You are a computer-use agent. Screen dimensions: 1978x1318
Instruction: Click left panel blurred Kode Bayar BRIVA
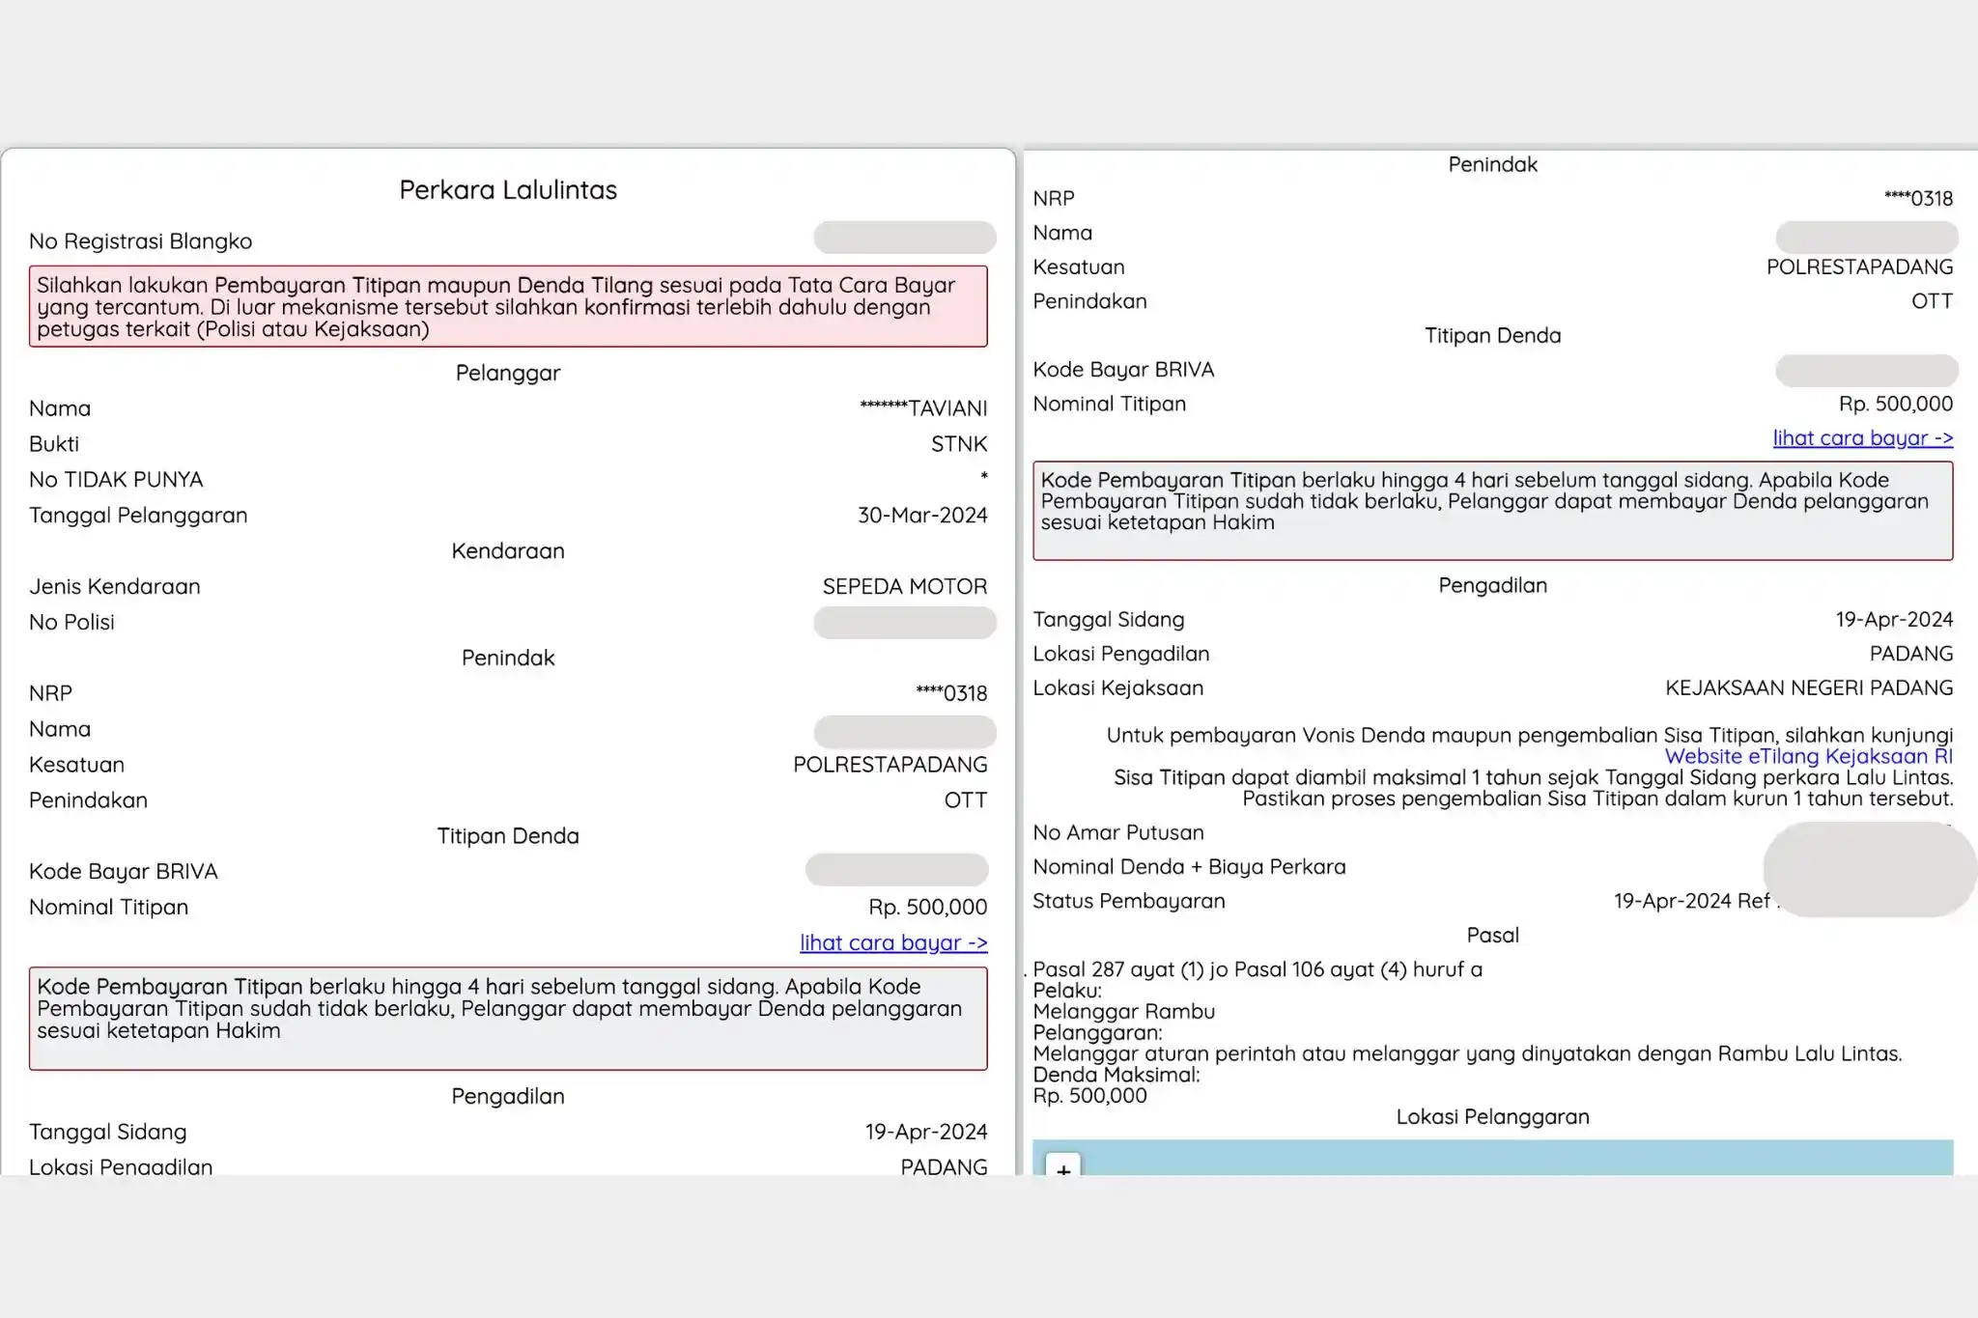896,870
